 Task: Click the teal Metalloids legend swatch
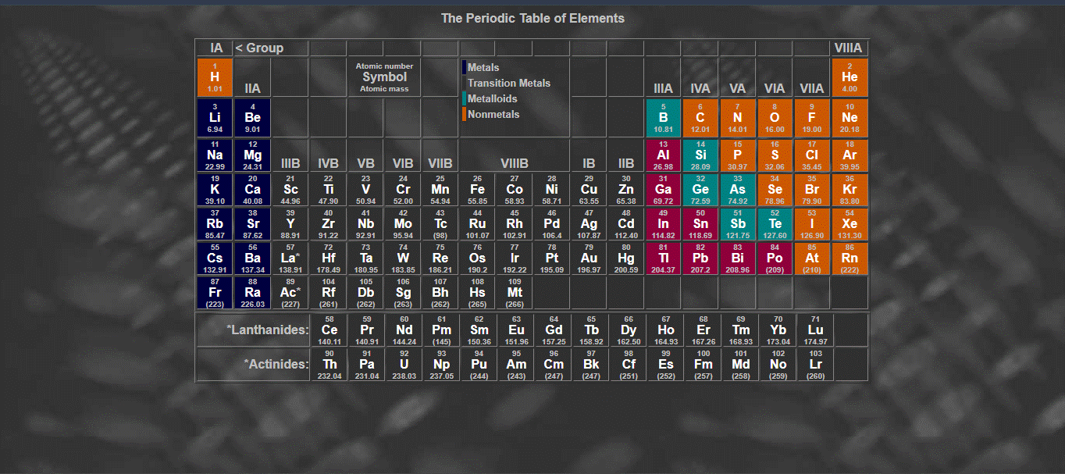coord(464,99)
